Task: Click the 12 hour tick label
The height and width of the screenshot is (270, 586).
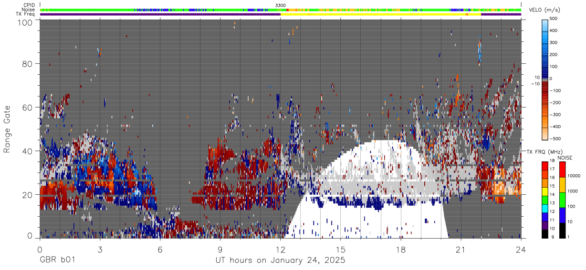Action: point(280,250)
